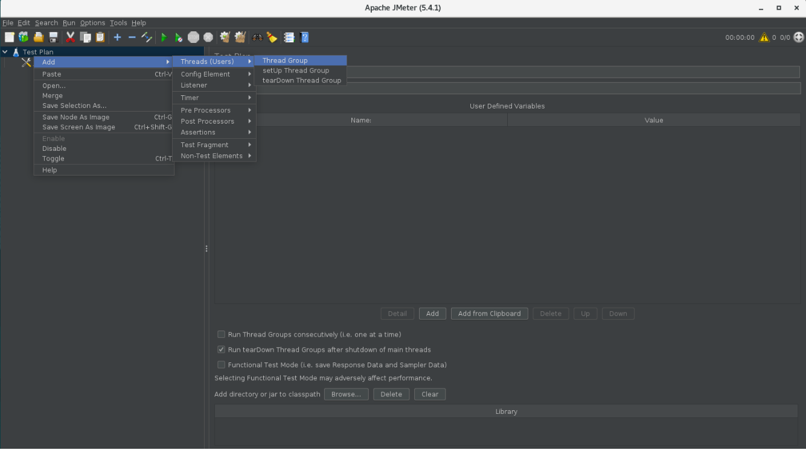This screenshot has height=450, width=806.
Task: Open Function Helper dialog icon
Action: tap(289, 37)
